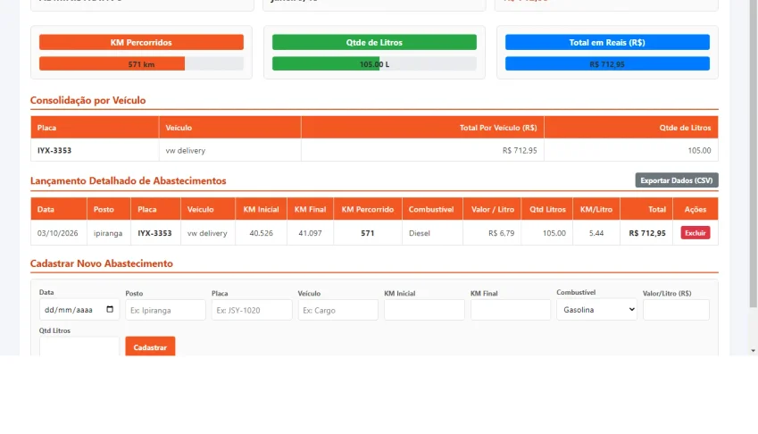Viewport: 758px width, 434px height.
Task: Select the IYX-3353 row in Consolidação table
Action: [x=374, y=150]
